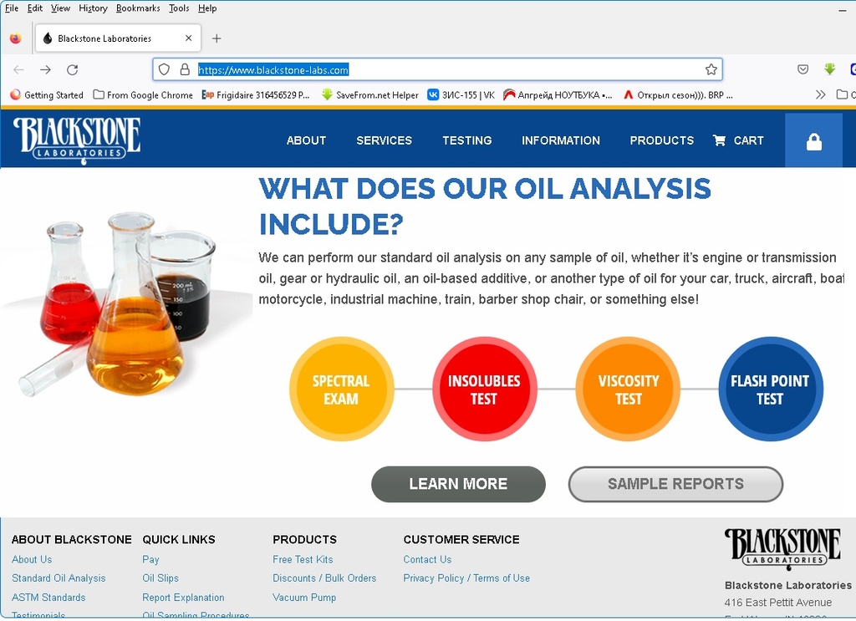Open the Frigidaire 316456529 bookmark
Image resolution: width=856 pixels, height=621 pixels.
[x=256, y=95]
